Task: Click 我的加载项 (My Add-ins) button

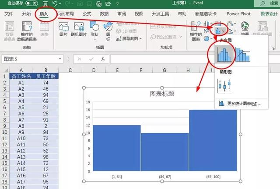Action: (x=163, y=37)
